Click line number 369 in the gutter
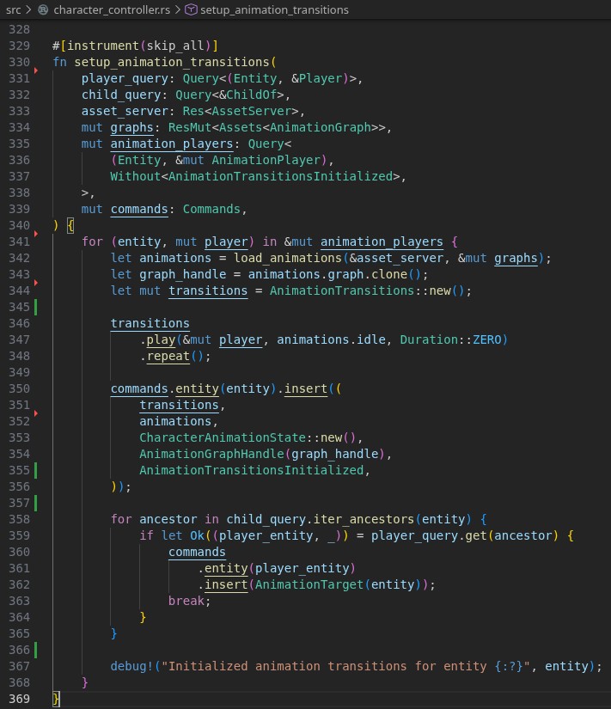The width and height of the screenshot is (611, 709). pos(20,699)
